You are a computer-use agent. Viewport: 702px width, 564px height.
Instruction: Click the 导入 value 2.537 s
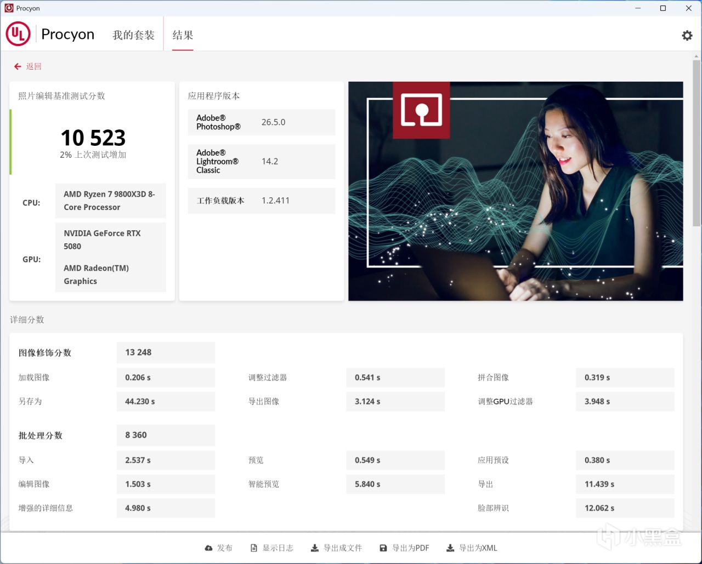tap(166, 460)
